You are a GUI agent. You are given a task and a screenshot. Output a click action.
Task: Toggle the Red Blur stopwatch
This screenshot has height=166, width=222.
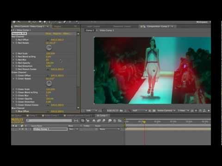(16, 60)
